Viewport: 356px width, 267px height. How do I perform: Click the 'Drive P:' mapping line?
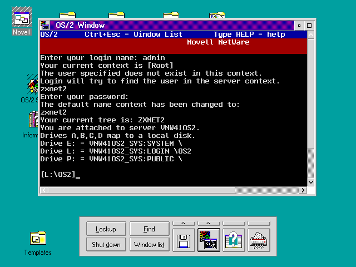click(x=111, y=159)
